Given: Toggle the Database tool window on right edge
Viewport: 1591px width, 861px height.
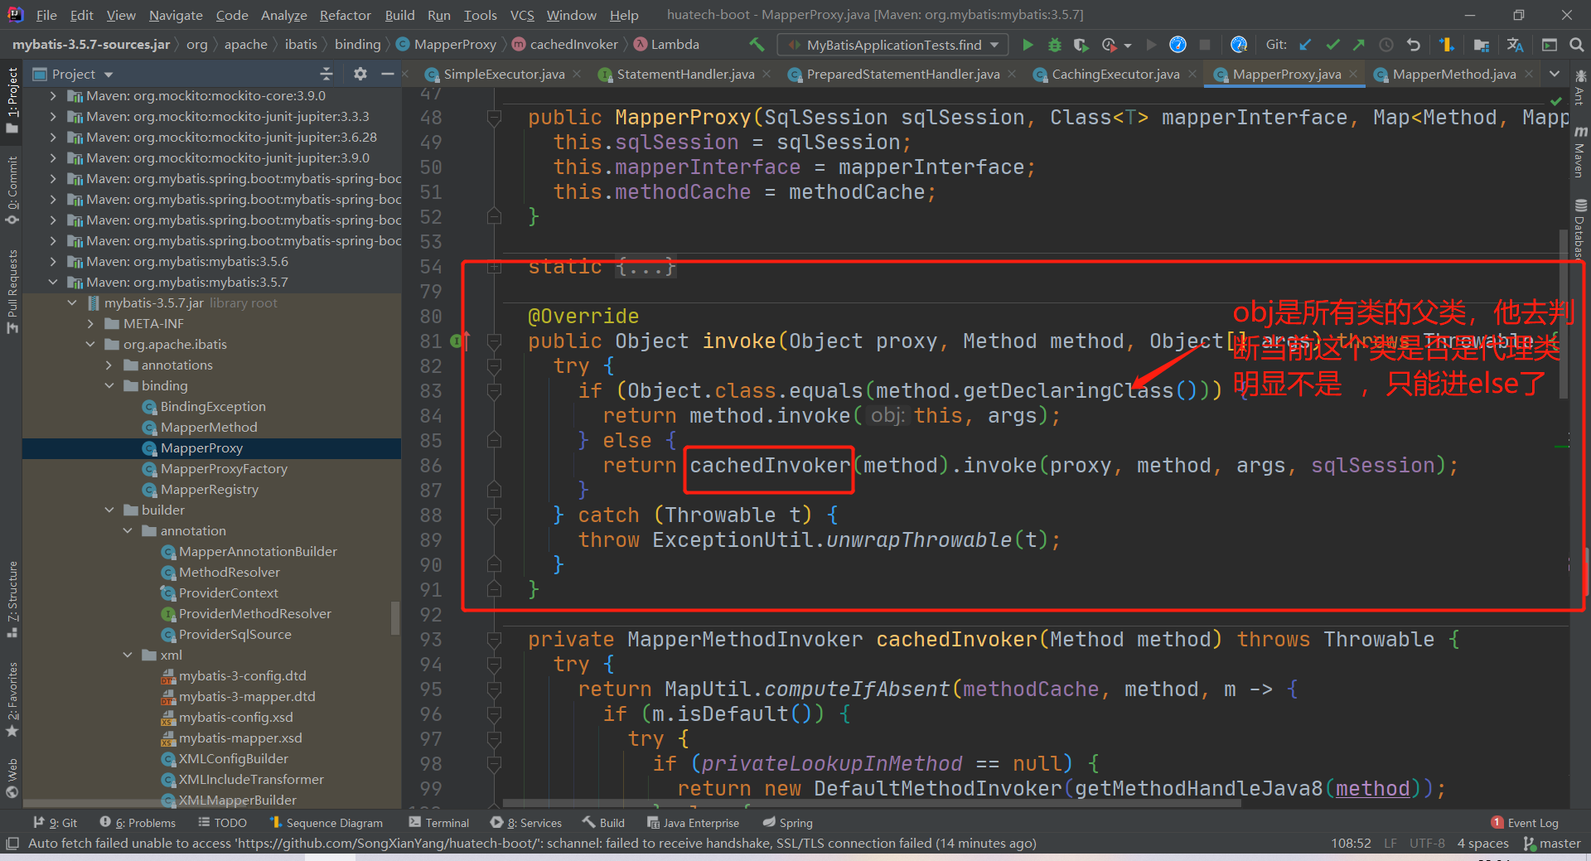Looking at the screenshot, I should click(1580, 229).
